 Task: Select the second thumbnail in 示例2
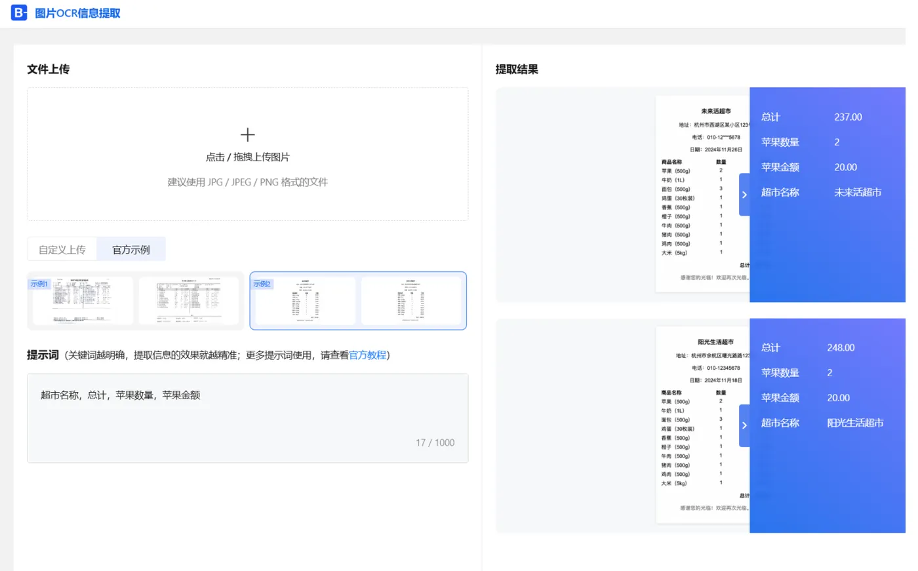click(411, 301)
